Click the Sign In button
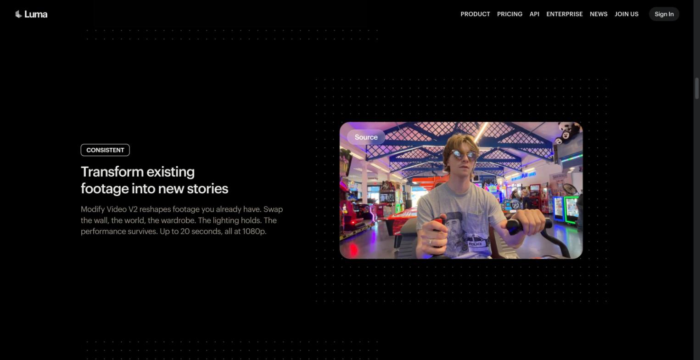This screenshot has width=700, height=360. pyautogui.click(x=664, y=14)
